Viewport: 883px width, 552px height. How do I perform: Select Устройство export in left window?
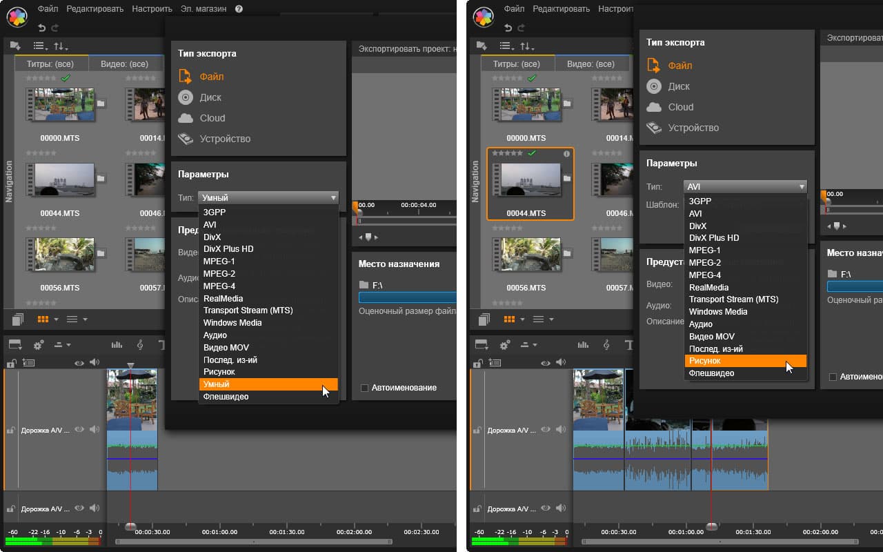coord(225,139)
